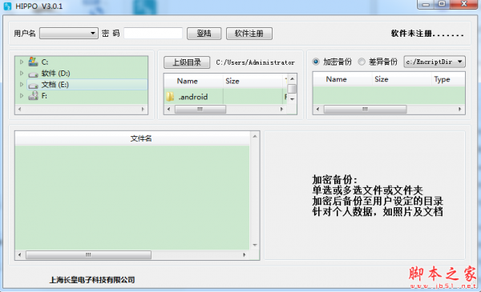The height and width of the screenshot is (292, 481).
Task: Click the 文件名 list scroll-up arrow
Action: 255,136
